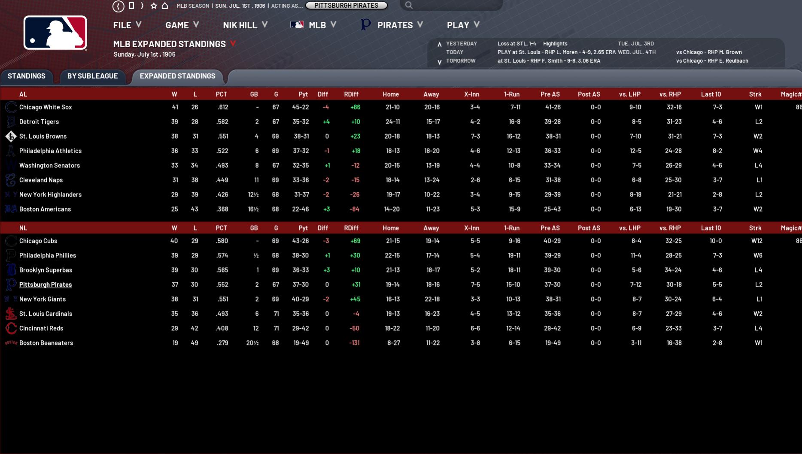Open the FILE menu
802x454 pixels.
tap(127, 25)
